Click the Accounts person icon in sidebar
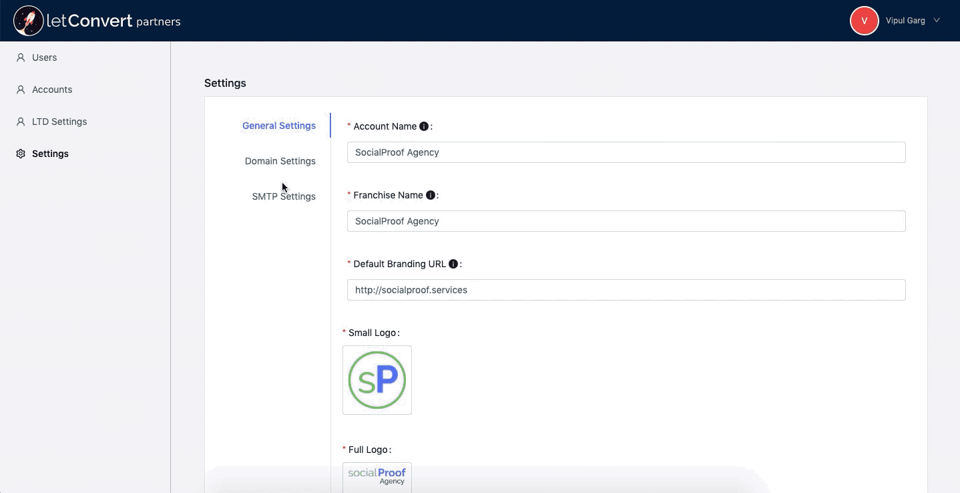Screen dimensions: 960x493 (x=21, y=90)
